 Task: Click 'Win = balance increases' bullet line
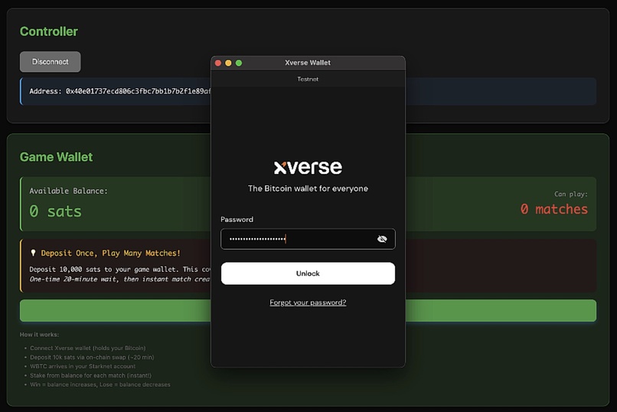(x=100, y=384)
